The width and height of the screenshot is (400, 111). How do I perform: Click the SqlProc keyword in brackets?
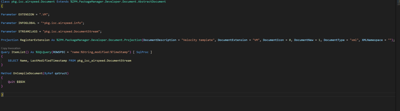tap(142, 52)
